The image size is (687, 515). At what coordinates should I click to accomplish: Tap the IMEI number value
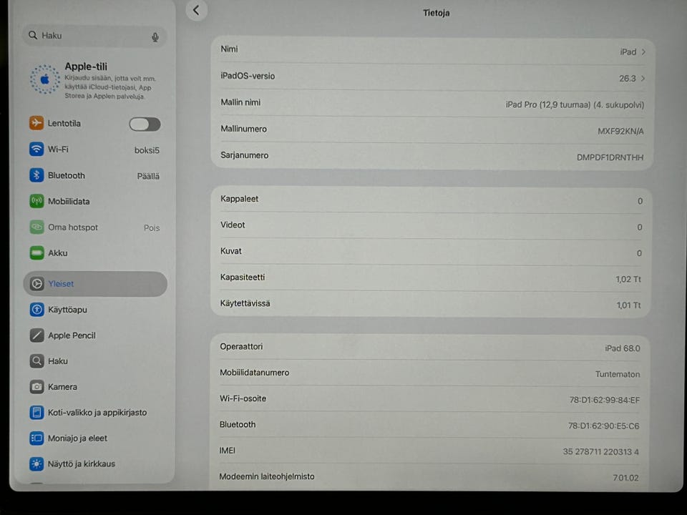coord(600,451)
